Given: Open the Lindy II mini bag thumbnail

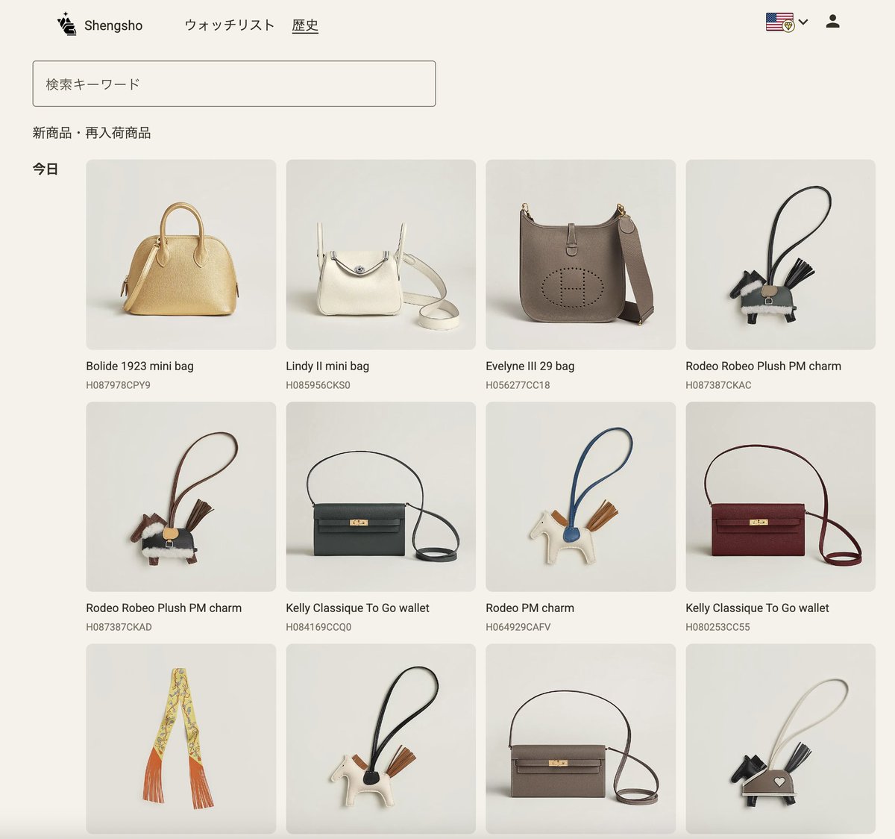Looking at the screenshot, I should (381, 255).
